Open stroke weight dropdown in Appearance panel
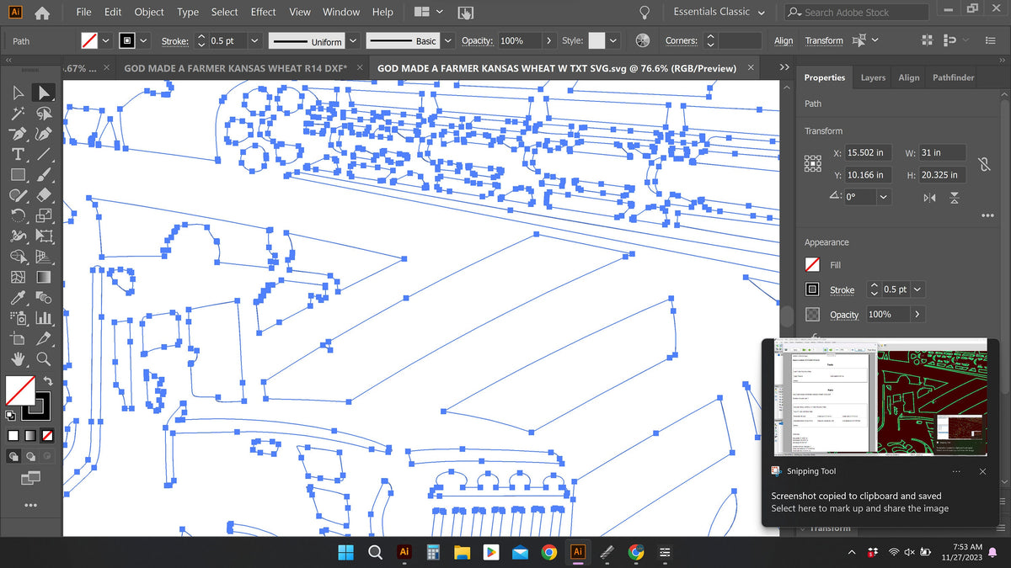Image resolution: width=1011 pixels, height=568 pixels. (x=917, y=289)
